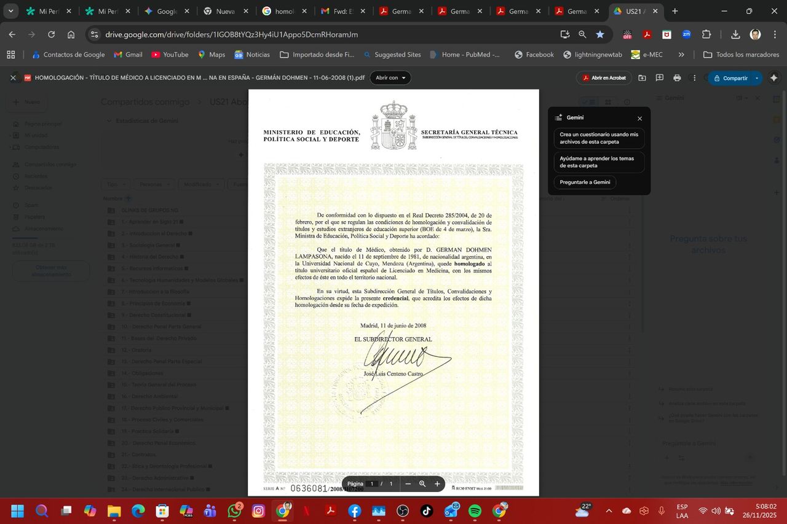Zoom out with the minus icon
This screenshot has width=787, height=524.
point(408,484)
